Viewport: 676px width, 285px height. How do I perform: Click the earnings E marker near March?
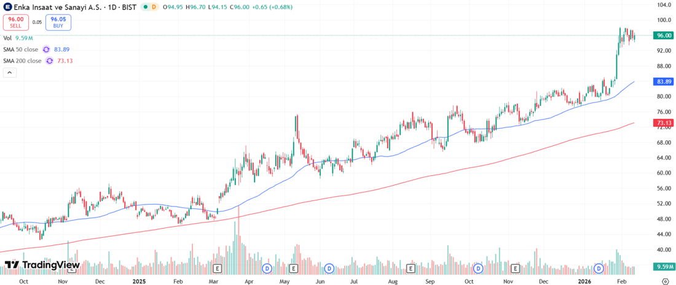[216, 268]
